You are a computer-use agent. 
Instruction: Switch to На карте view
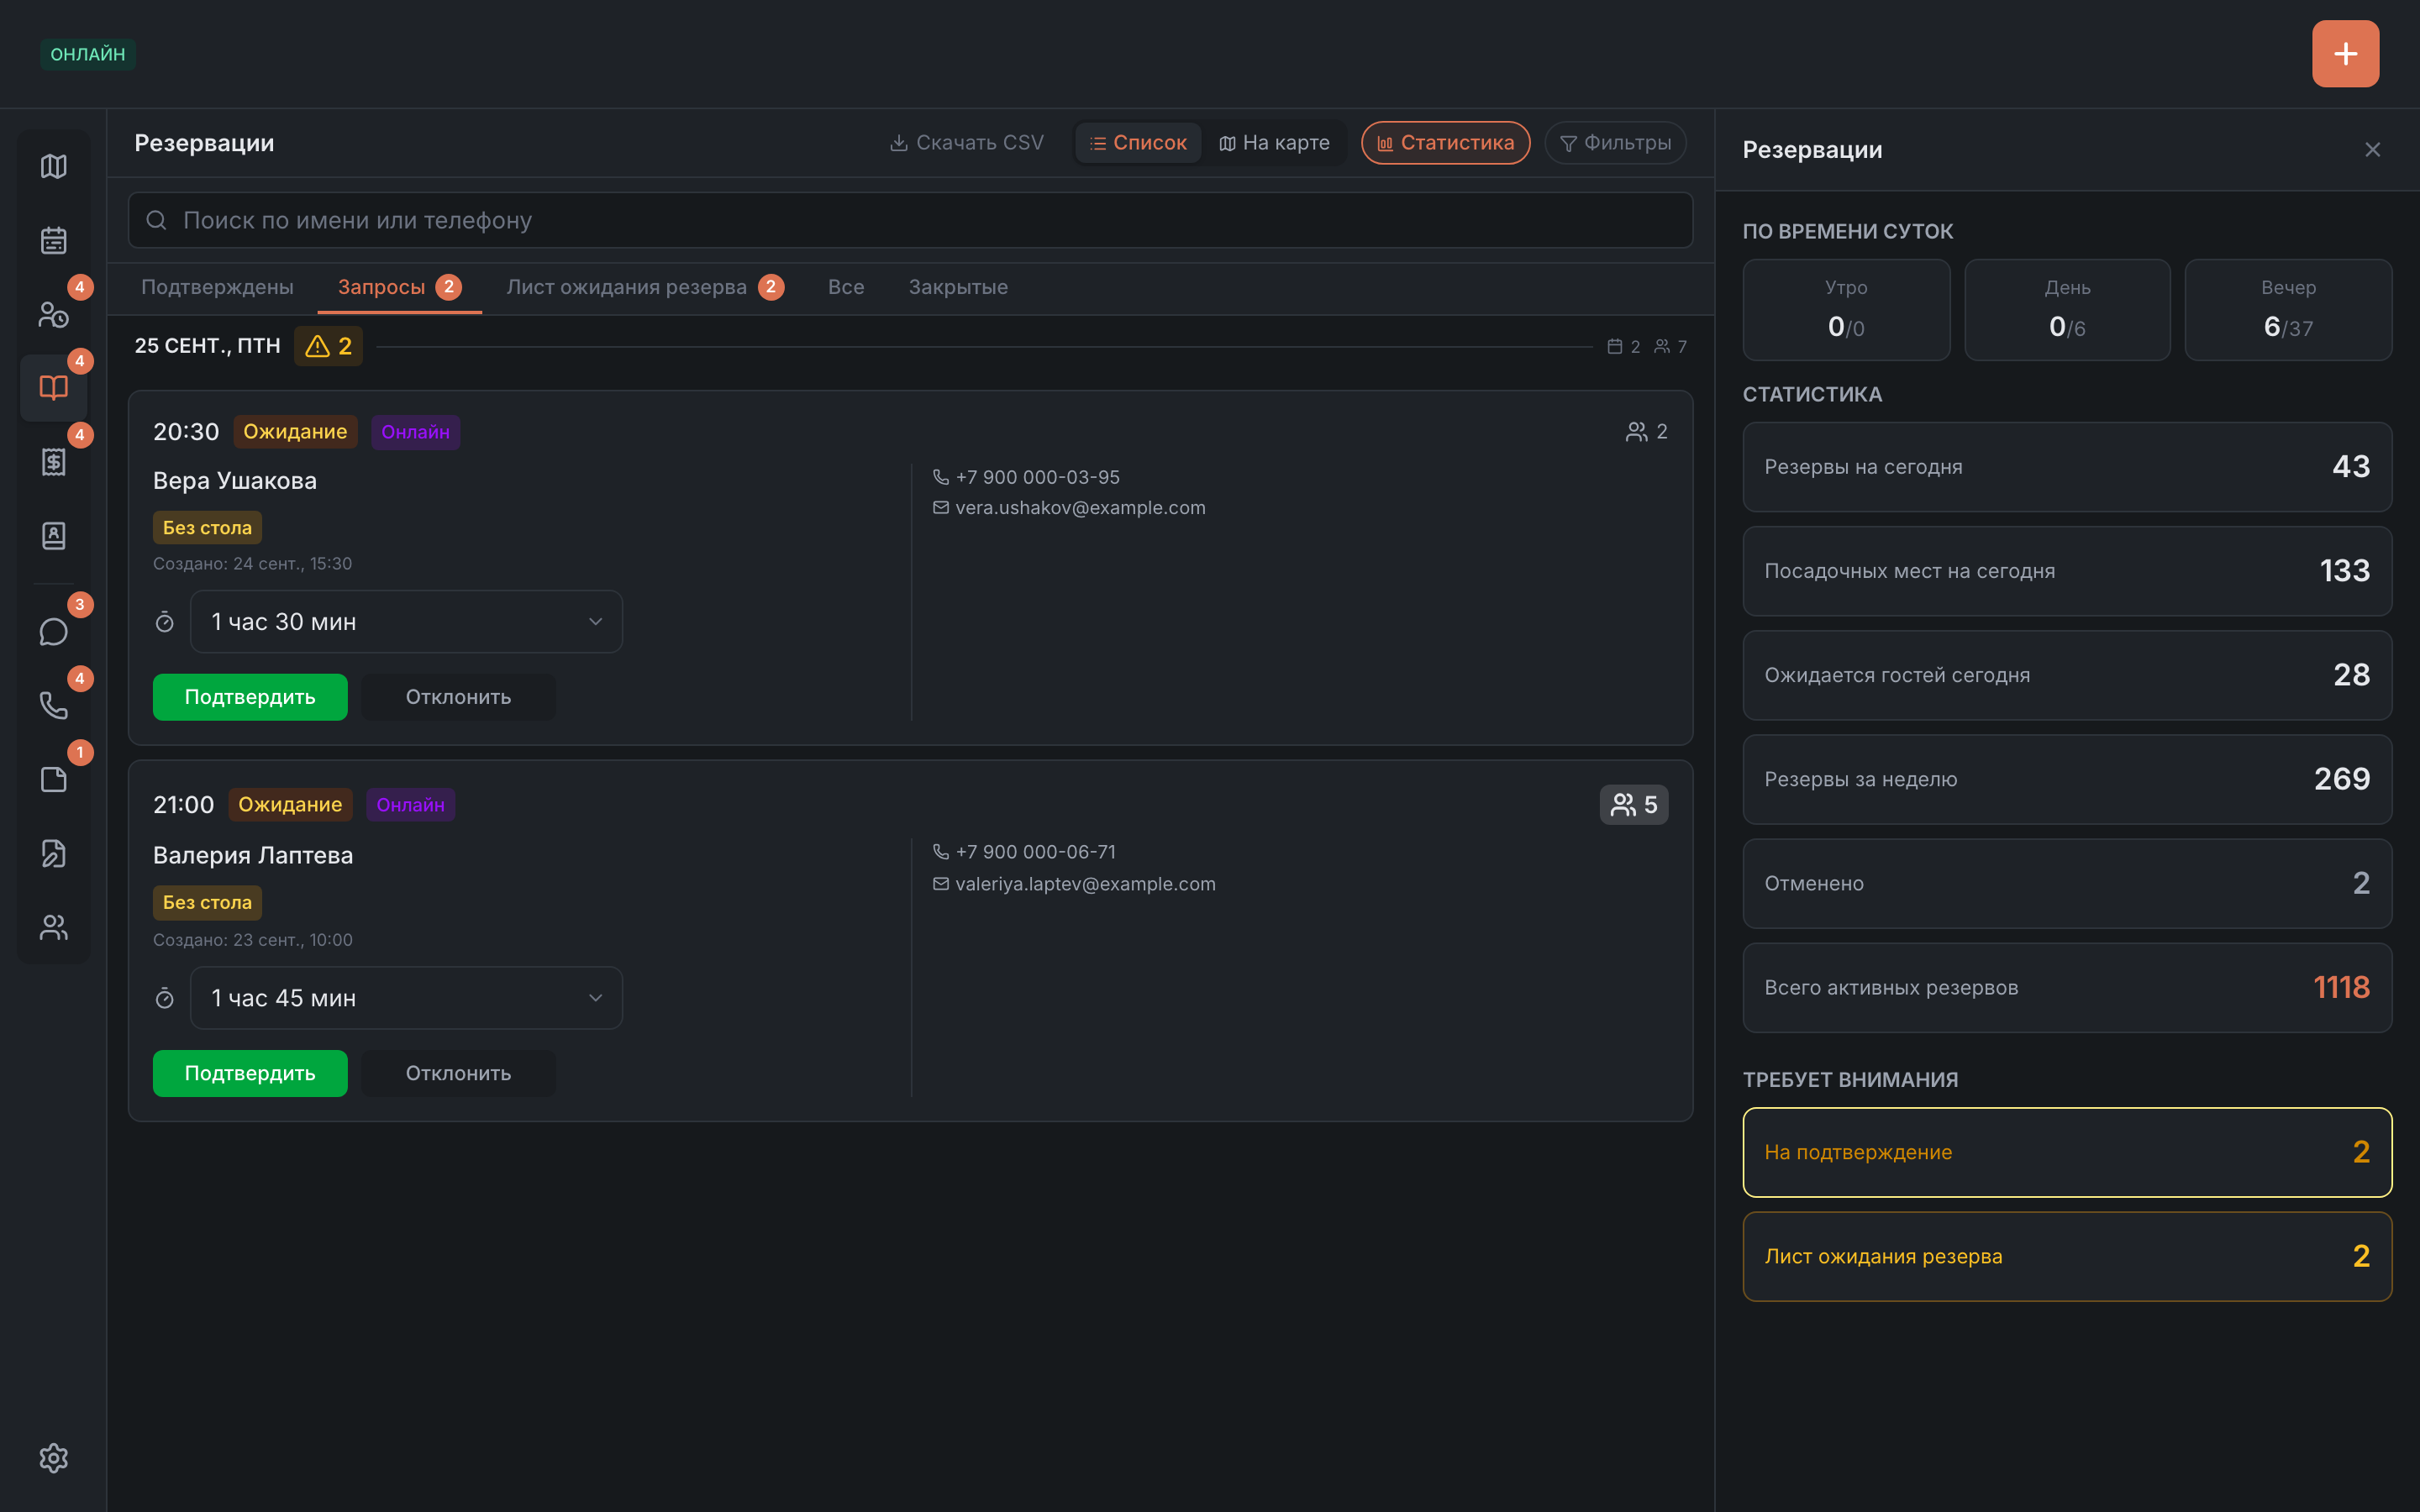1274,143
